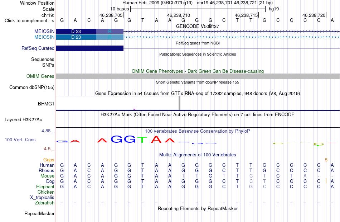This screenshot has height=222, width=340.
Task: Click the H3K27Ac Mark ENCODE track title
Action: [x=198, y=114]
